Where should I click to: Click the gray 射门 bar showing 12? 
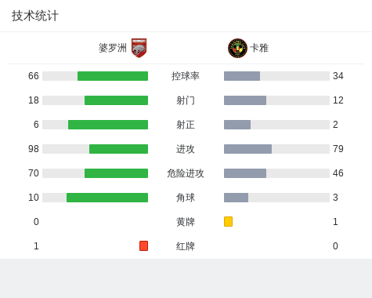[x=245, y=100]
